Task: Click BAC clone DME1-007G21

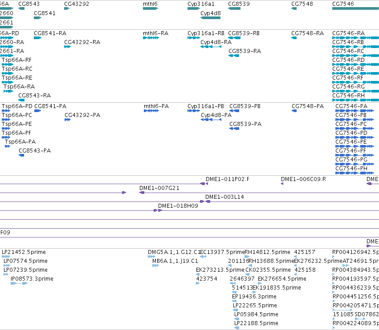Action: tap(159, 188)
